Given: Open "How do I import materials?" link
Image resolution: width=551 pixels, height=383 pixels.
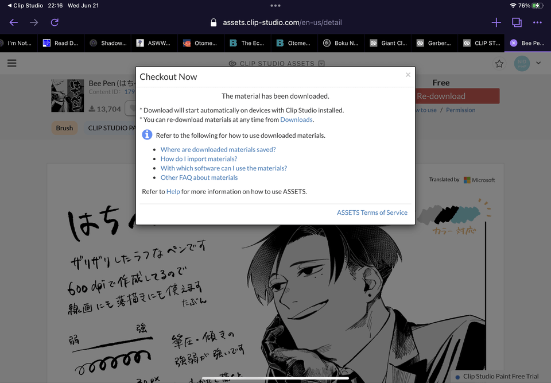Looking at the screenshot, I should tap(199, 159).
